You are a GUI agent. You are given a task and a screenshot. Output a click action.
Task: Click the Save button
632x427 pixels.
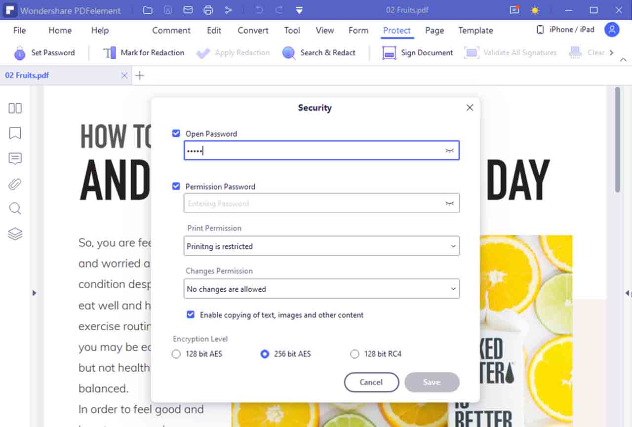pos(432,382)
